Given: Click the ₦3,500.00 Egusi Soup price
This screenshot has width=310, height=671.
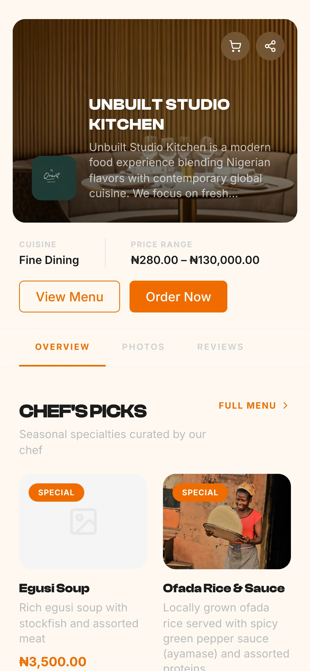Looking at the screenshot, I should click(53, 662).
